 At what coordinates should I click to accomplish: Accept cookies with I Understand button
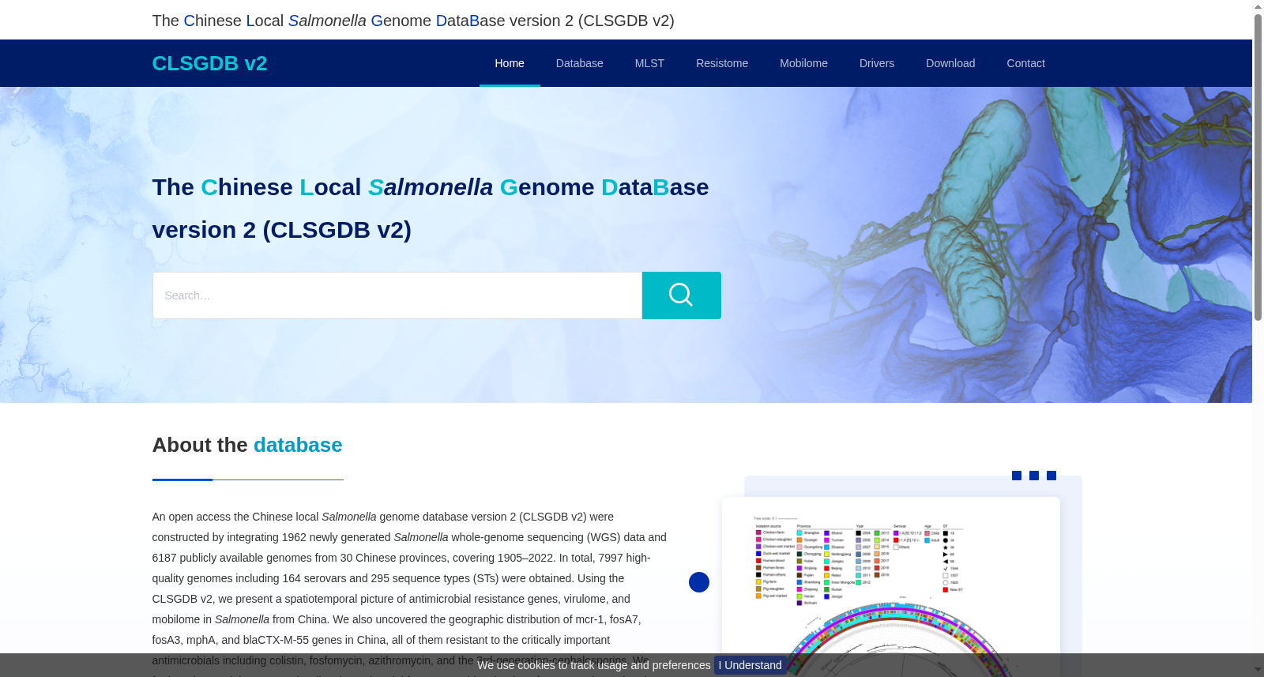[x=750, y=665]
